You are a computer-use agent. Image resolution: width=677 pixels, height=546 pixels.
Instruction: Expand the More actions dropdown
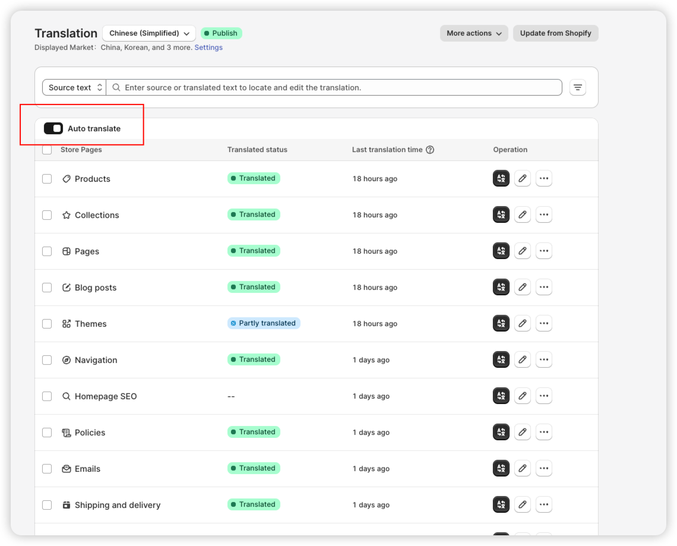click(474, 33)
